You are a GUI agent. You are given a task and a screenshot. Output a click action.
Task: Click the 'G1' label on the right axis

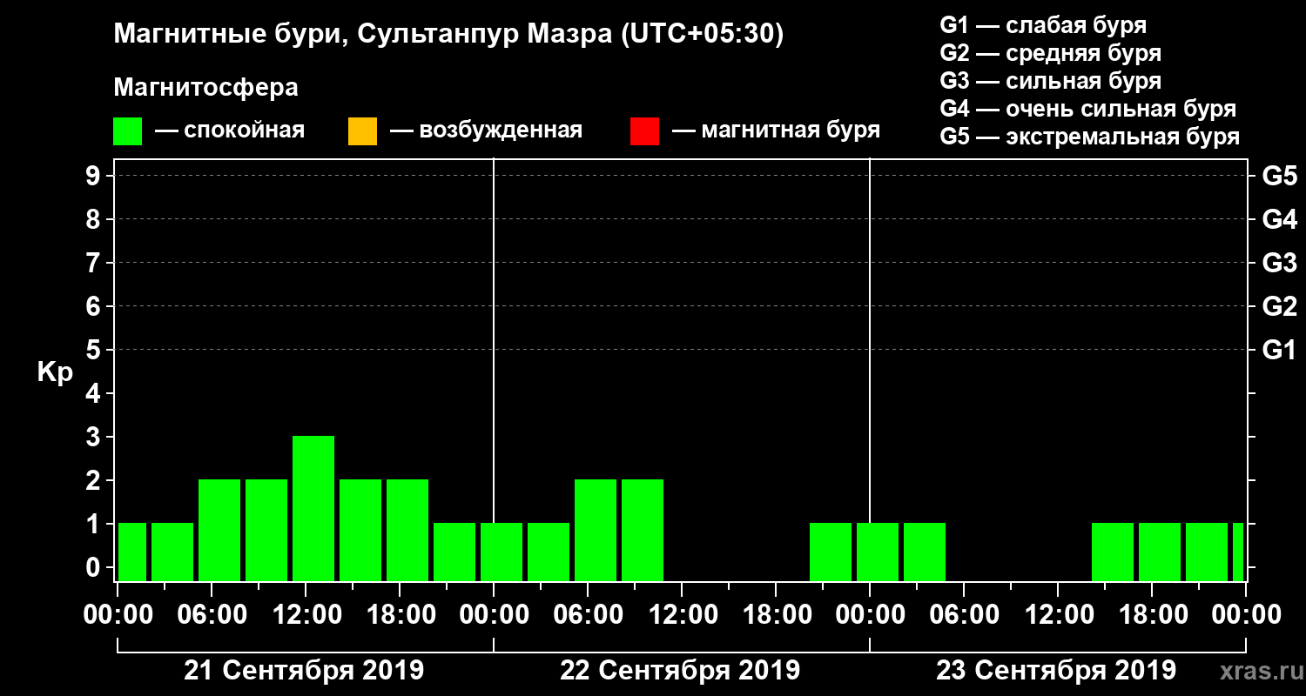(1280, 350)
